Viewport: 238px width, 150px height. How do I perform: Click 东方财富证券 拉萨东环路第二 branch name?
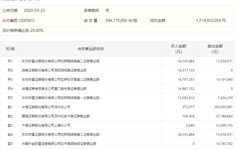click(x=61, y=79)
